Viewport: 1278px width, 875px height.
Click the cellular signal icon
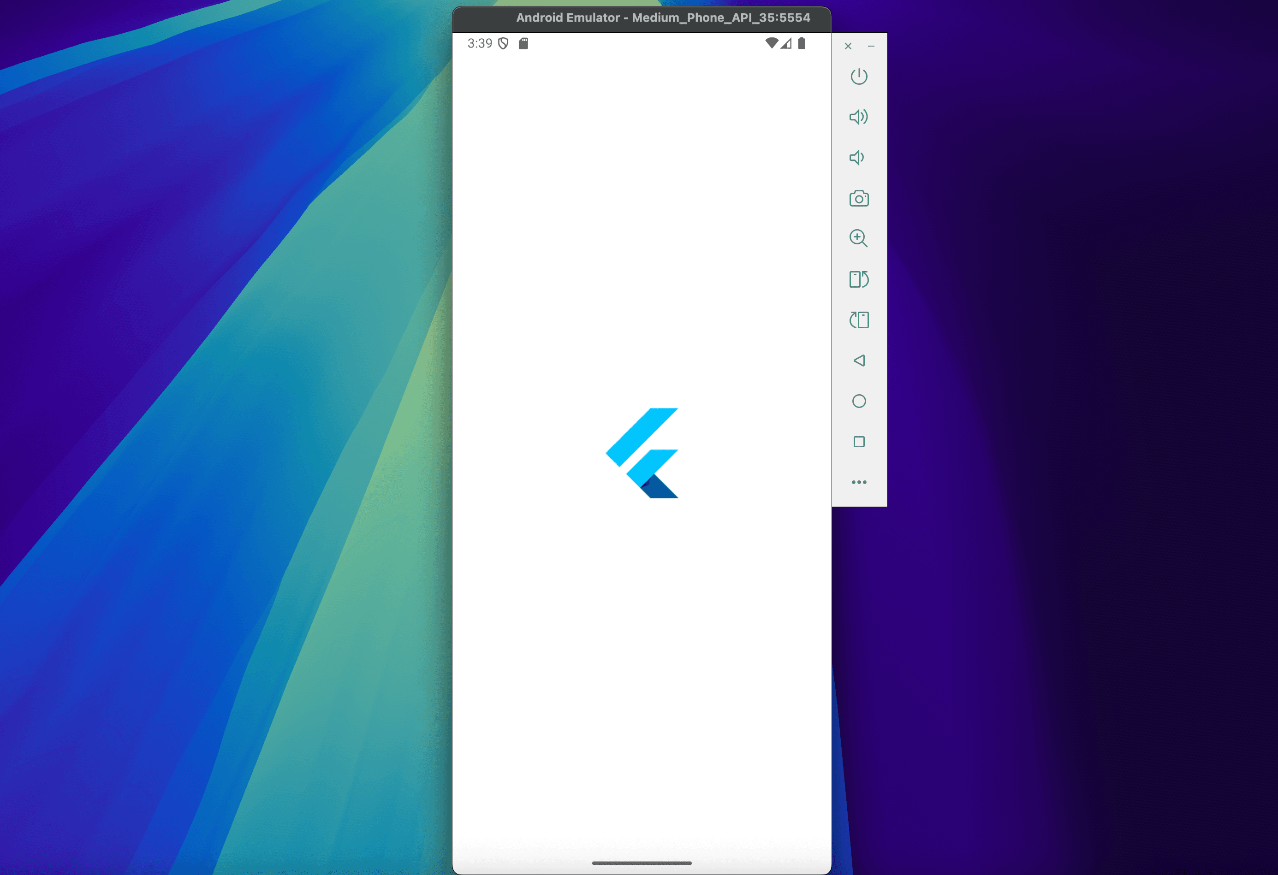[x=786, y=43]
